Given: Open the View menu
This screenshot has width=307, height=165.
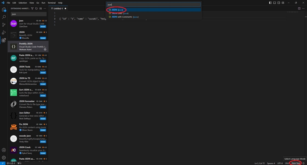Looking at the screenshot, I should coord(32,3).
